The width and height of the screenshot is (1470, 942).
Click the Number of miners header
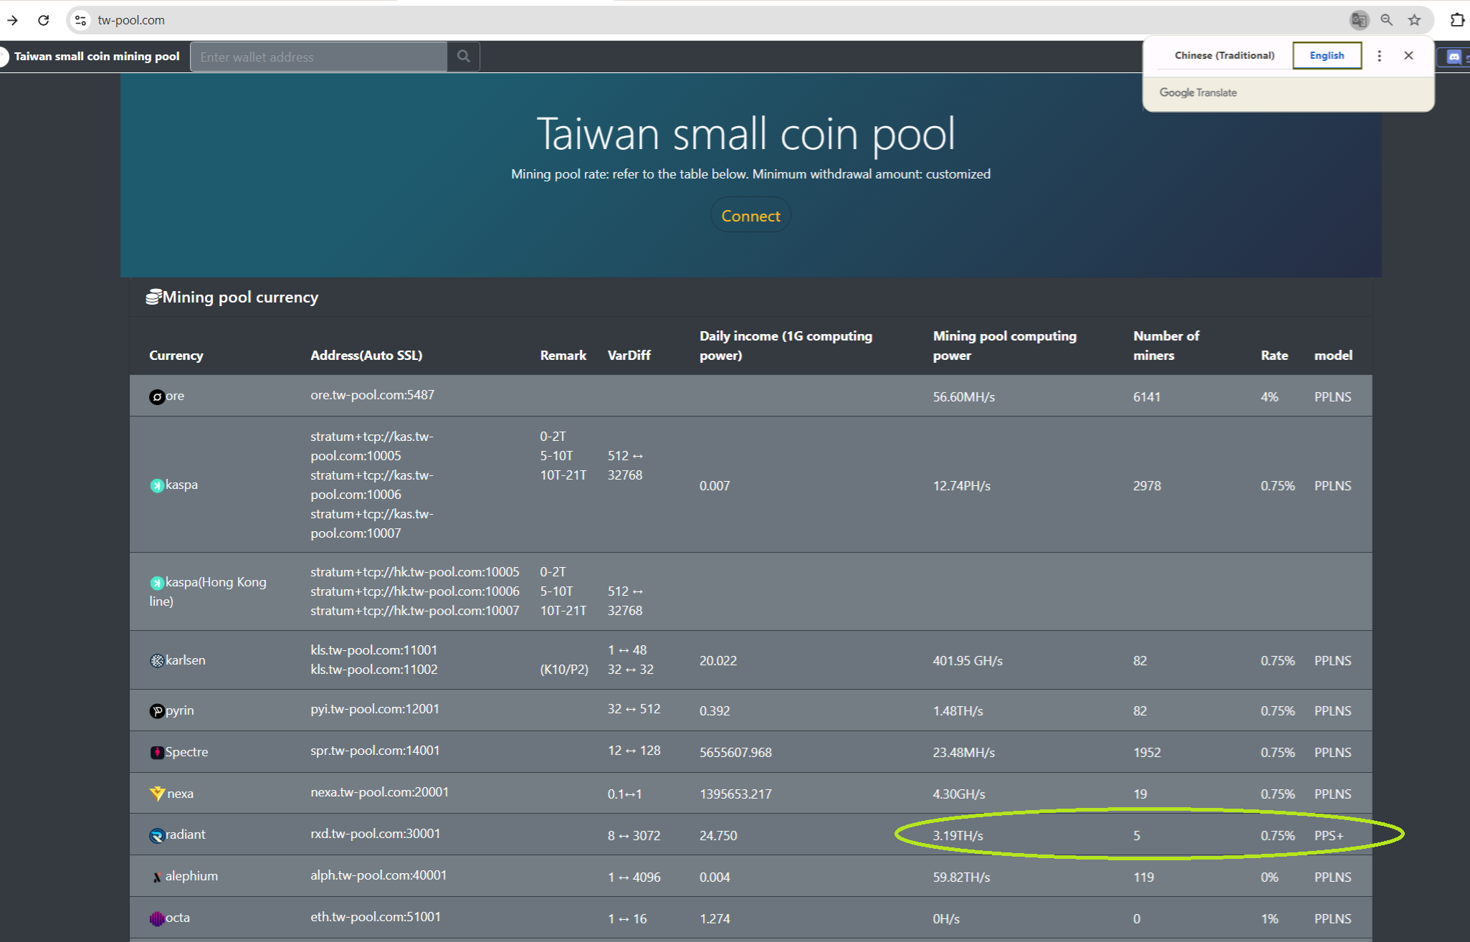1166,346
